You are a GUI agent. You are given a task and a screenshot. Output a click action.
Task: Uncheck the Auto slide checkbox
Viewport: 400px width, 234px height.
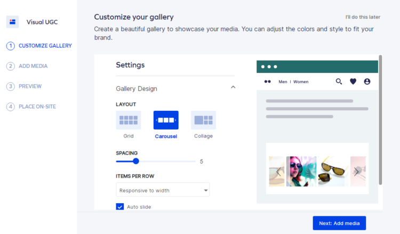pos(120,207)
